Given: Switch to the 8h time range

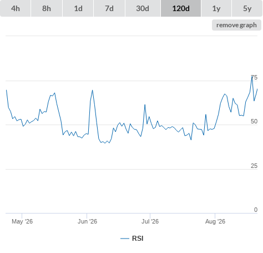Looking at the screenshot, I should tap(47, 8).
